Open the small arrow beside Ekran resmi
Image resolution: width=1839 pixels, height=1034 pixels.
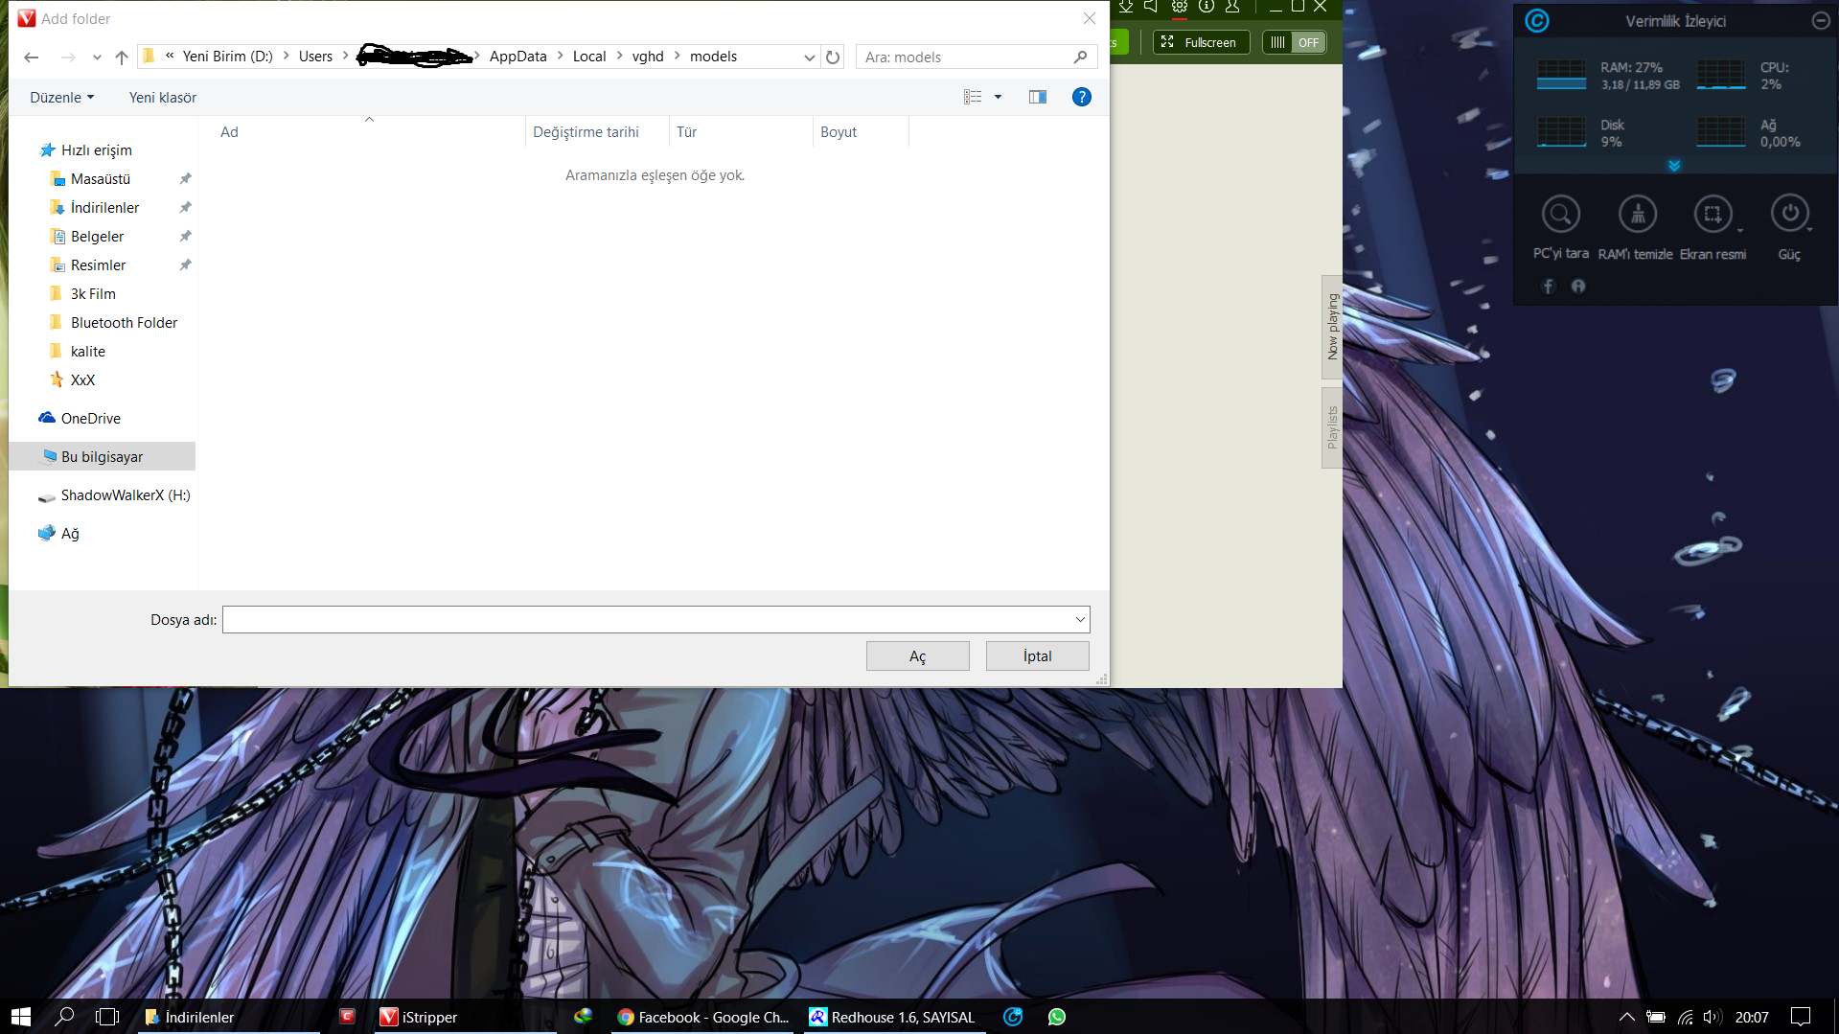point(1740,231)
